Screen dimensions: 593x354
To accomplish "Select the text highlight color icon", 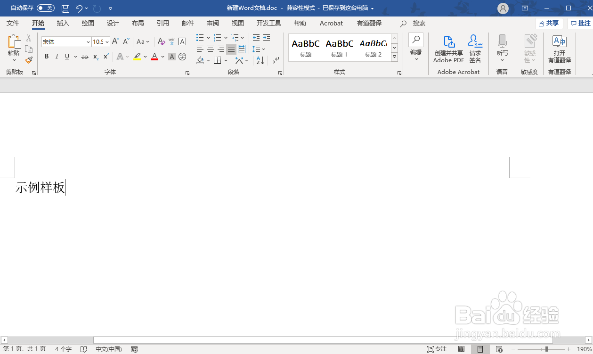I will [137, 57].
